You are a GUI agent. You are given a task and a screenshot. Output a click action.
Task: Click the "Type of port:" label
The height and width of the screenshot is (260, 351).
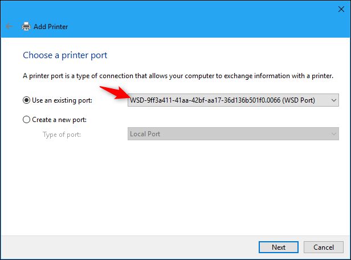[x=62, y=134]
